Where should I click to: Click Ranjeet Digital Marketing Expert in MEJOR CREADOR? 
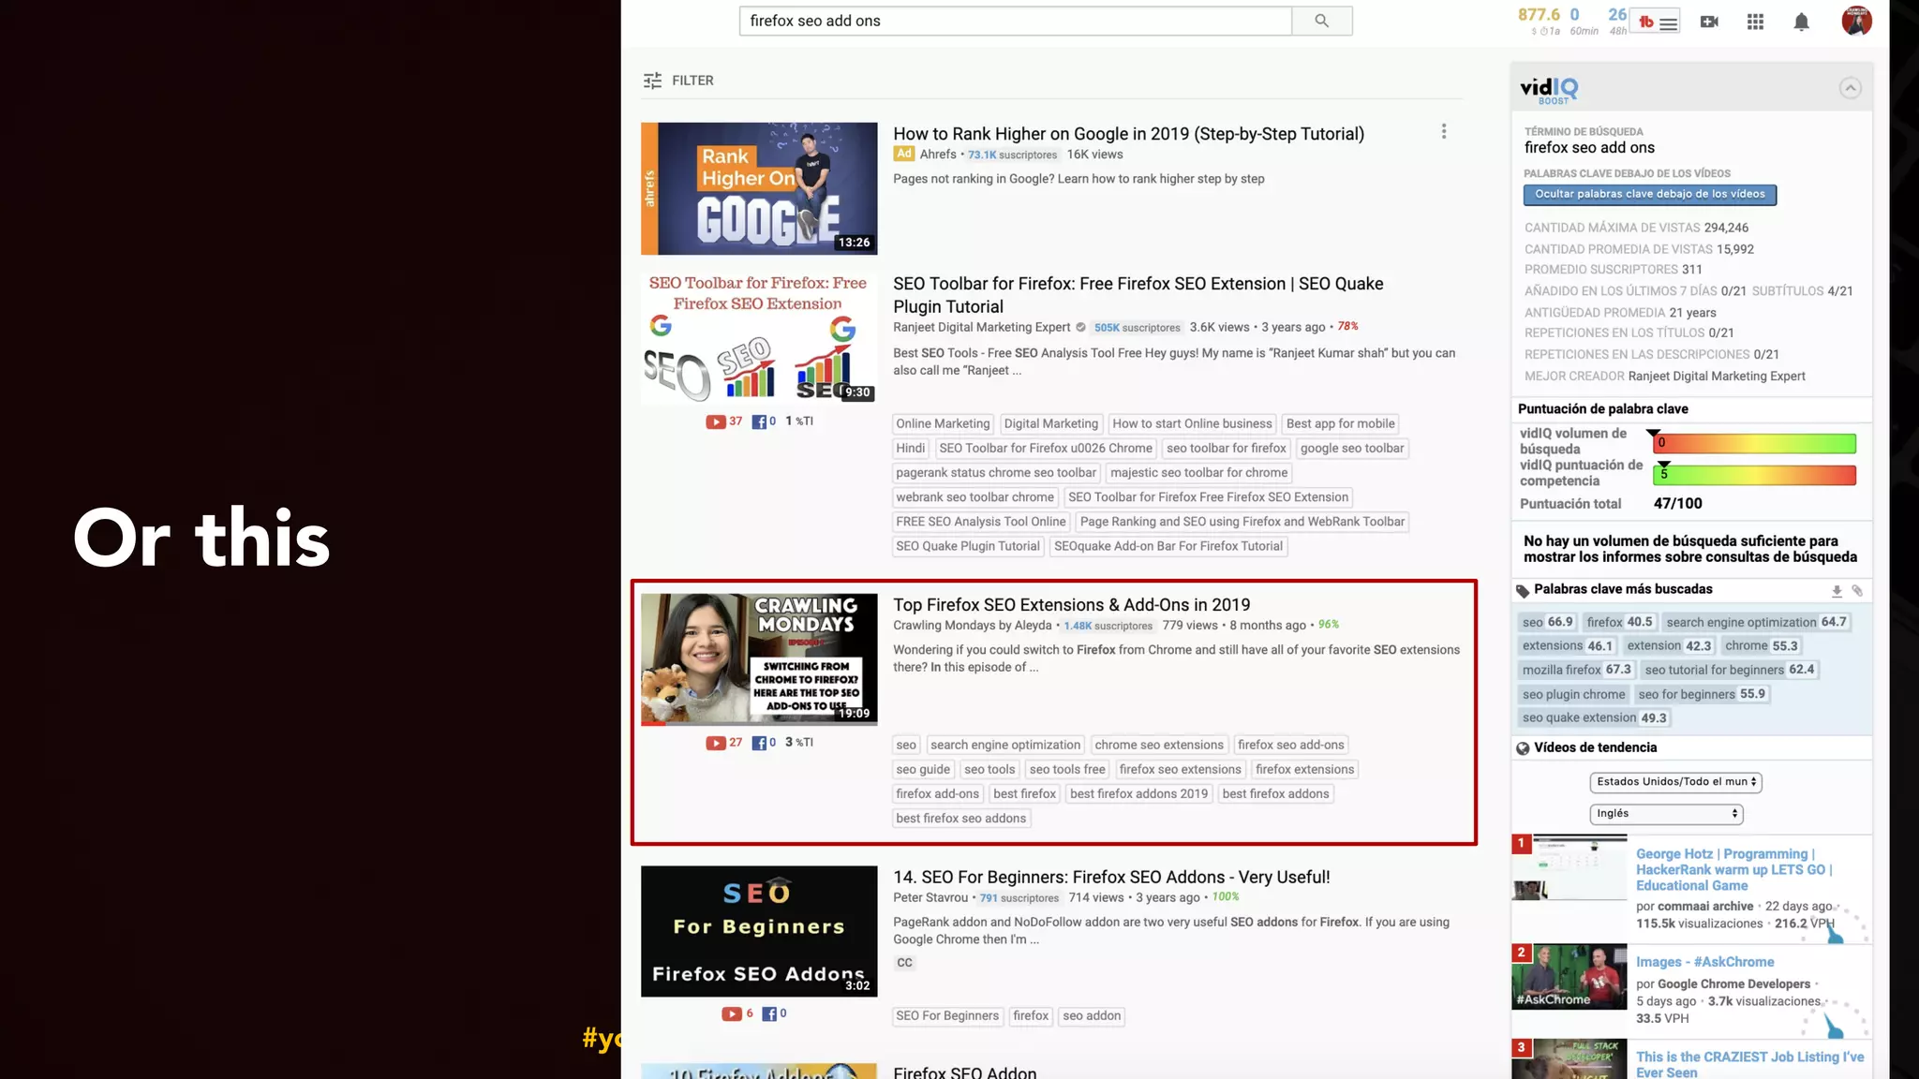tap(1716, 377)
